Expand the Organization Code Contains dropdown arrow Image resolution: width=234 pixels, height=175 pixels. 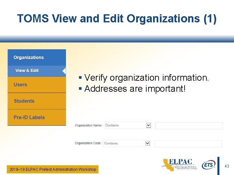(147, 143)
